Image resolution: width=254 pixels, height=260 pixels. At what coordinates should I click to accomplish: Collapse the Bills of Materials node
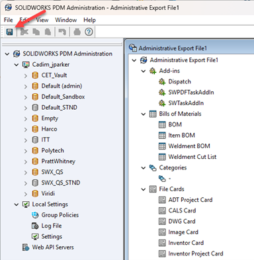point(144,114)
